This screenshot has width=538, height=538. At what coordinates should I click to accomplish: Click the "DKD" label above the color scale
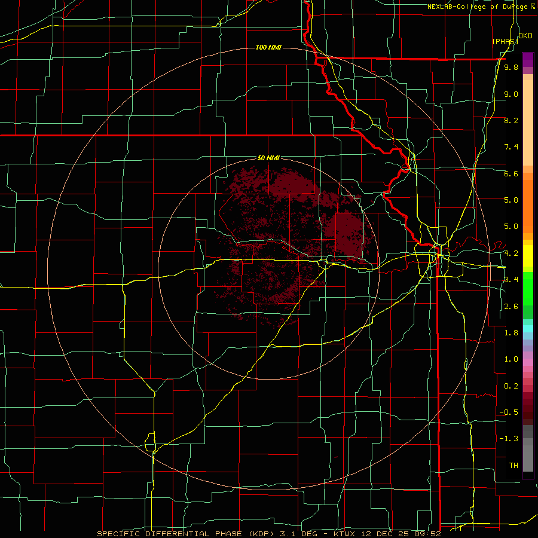(x=525, y=36)
